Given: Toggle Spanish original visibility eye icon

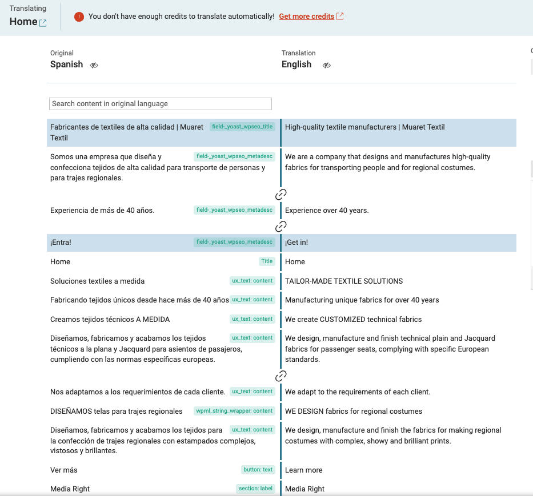Looking at the screenshot, I should click(94, 65).
